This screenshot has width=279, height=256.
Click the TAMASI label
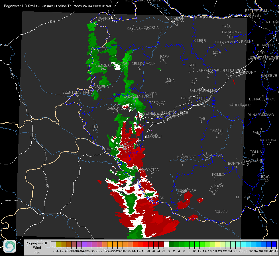click(x=216, y=130)
